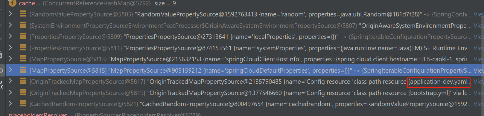The width and height of the screenshot is (484, 116).
Task: Click the highlighted application-dev.yaml text
Action: point(437,82)
